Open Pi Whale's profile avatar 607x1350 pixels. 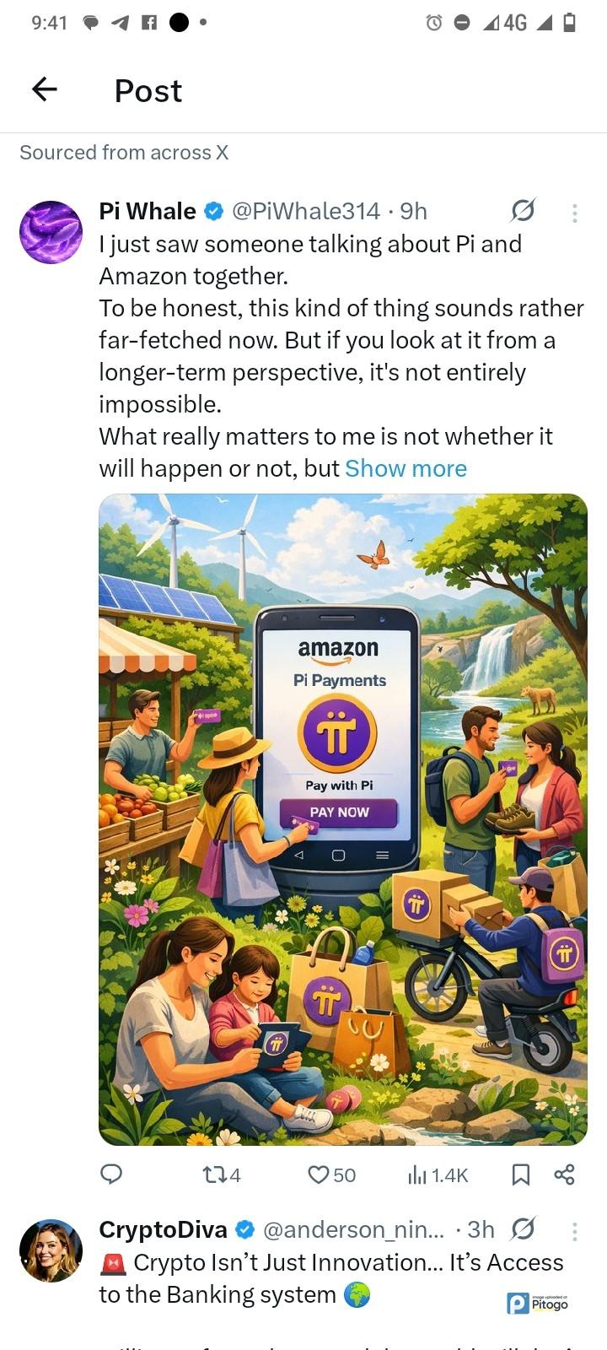pos(51,232)
